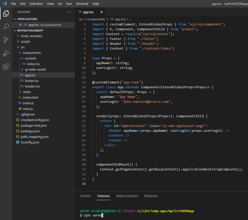
Task: Open oraclejetconfig.json file
Action: tap(35, 120)
